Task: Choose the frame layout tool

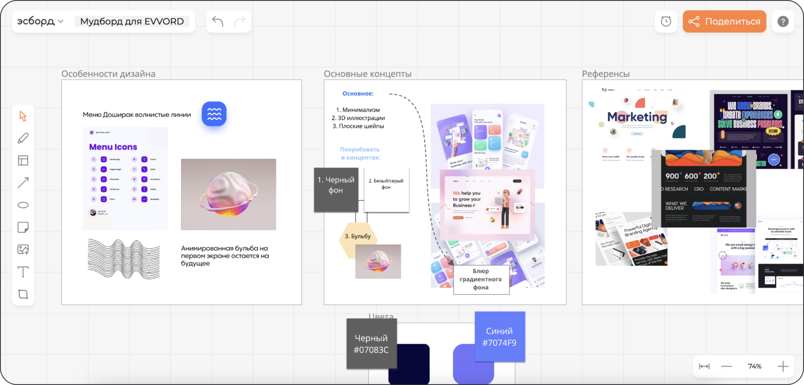Action: click(23, 160)
